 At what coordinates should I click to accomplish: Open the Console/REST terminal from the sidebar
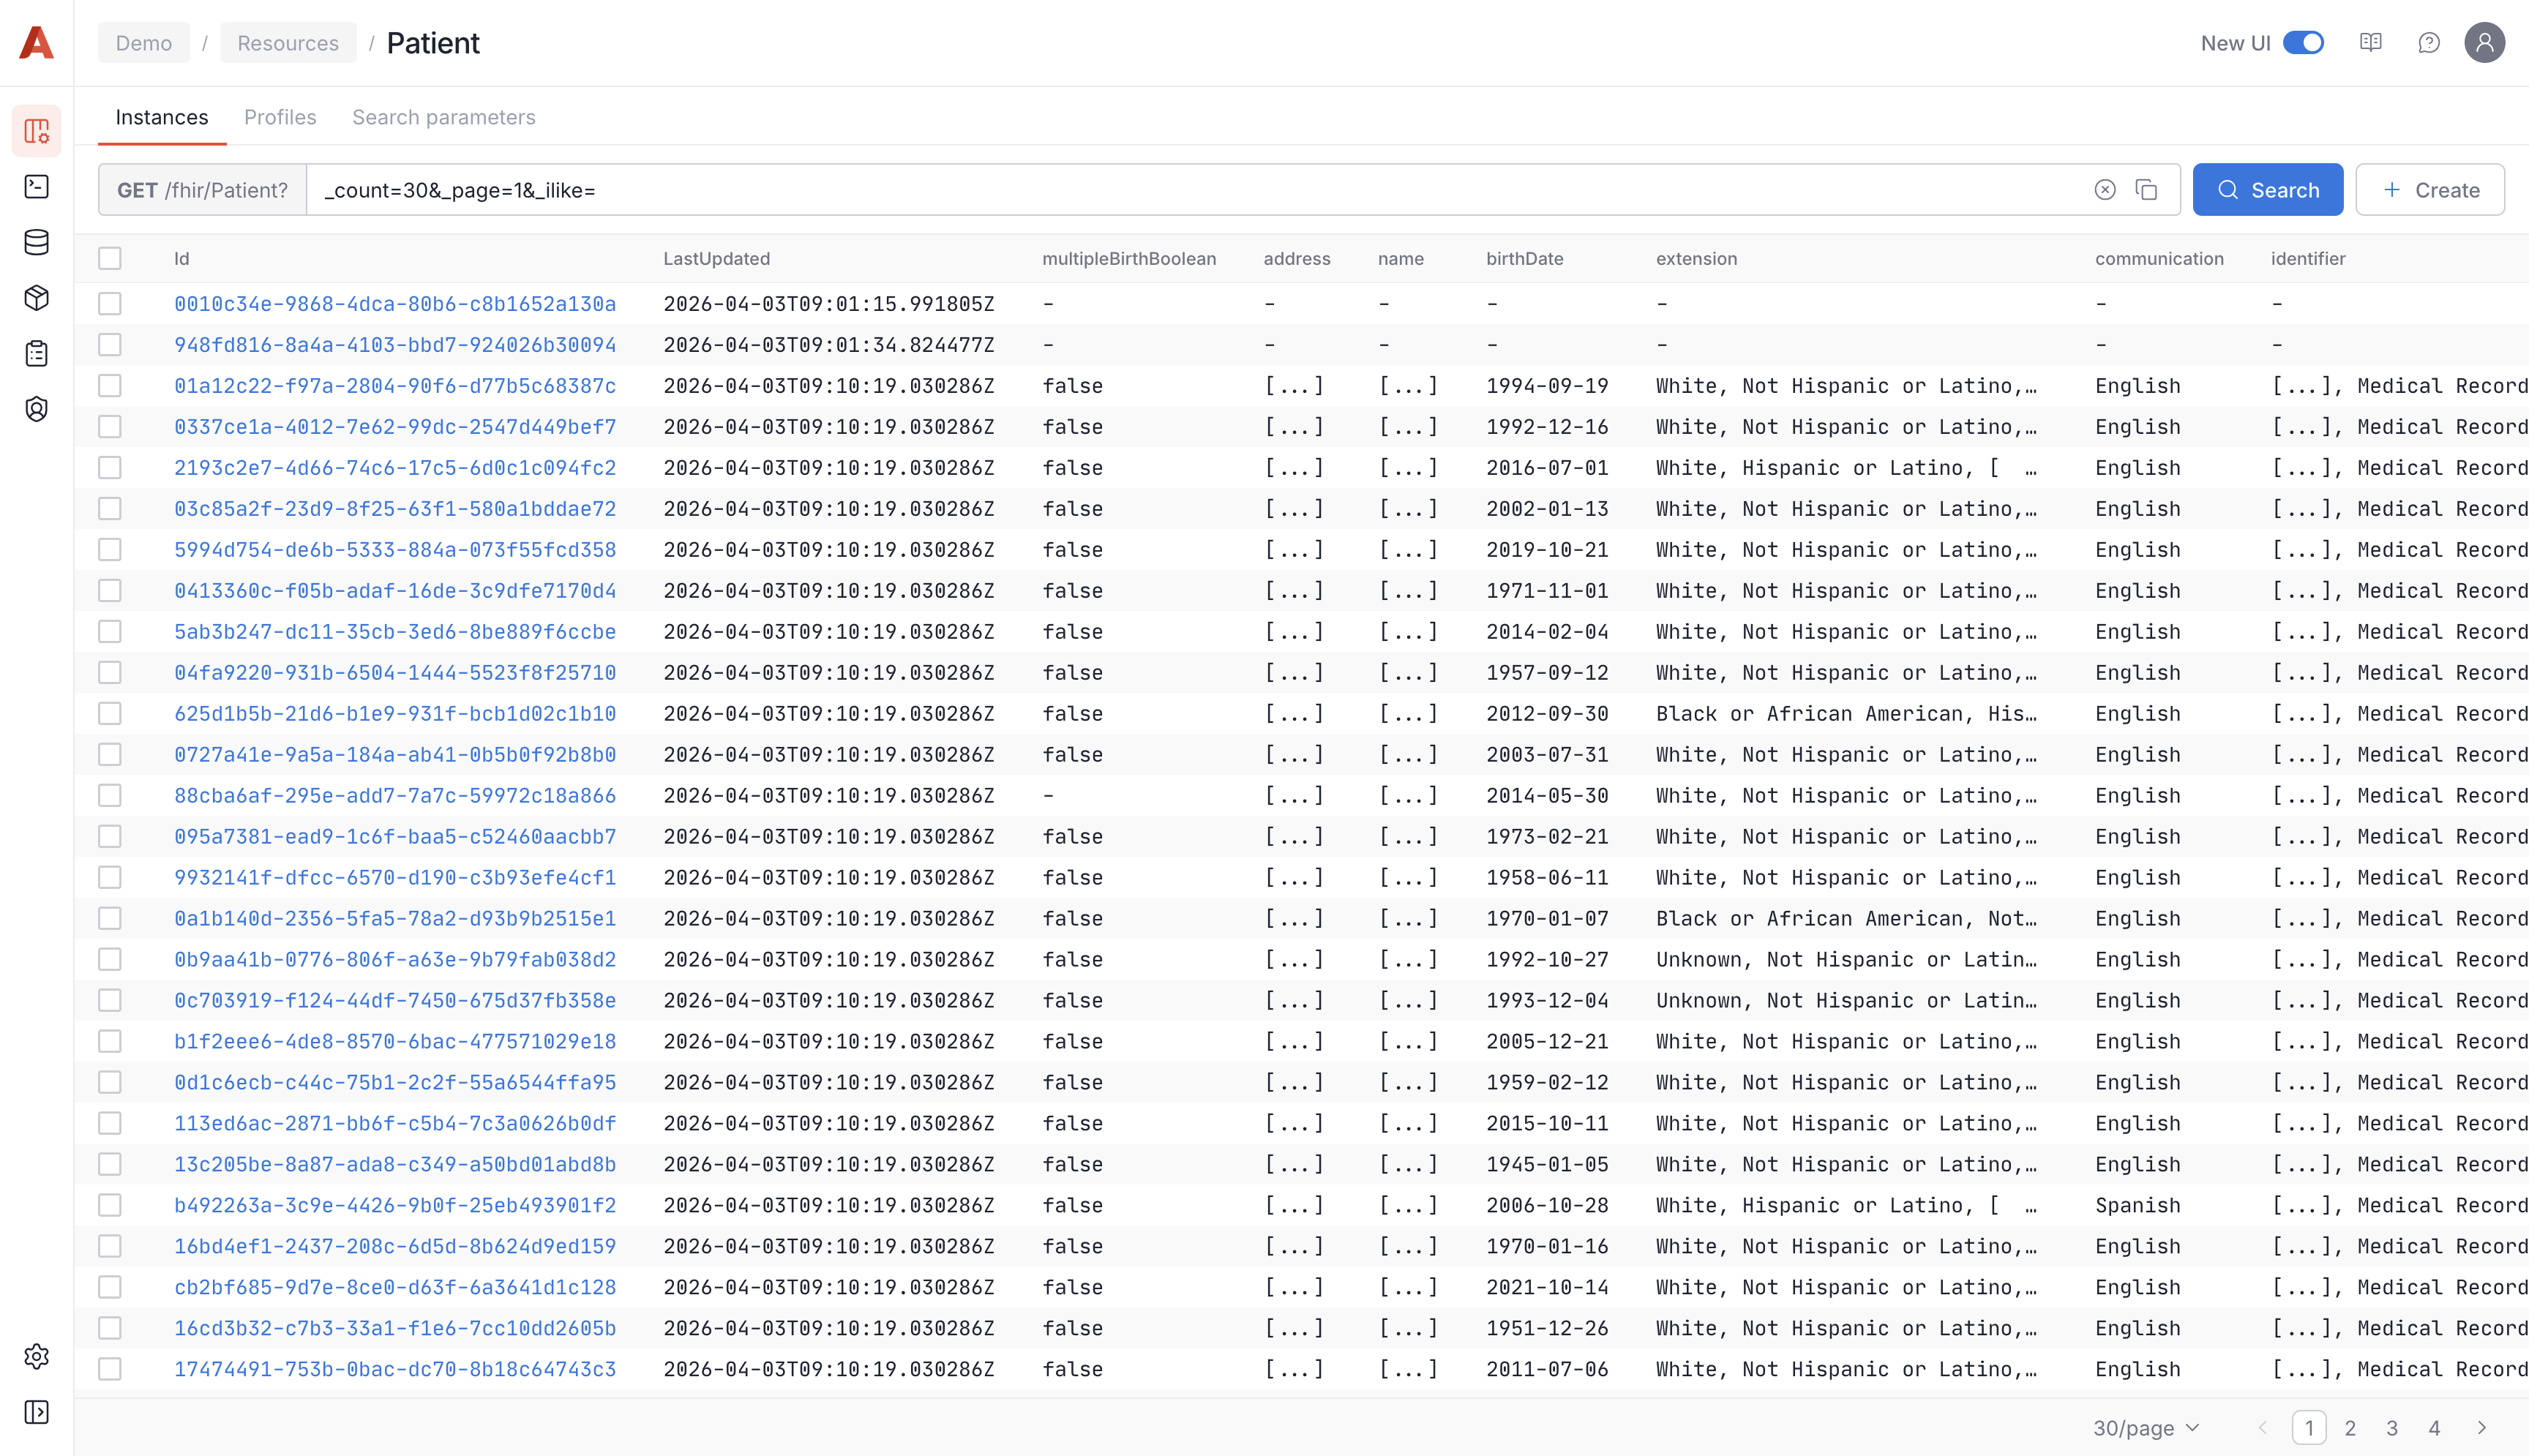pyautogui.click(x=36, y=187)
